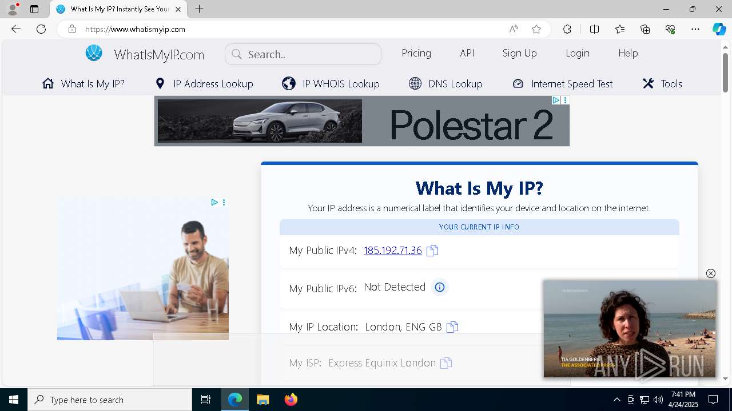The width and height of the screenshot is (732, 411).
Task: Select the 'YOUR CURRENT IP INFO' heading text
Action: click(479, 227)
